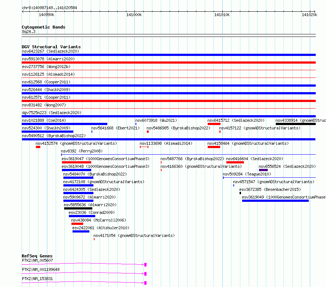This screenshot has width=326, height=287.
Task: Click nsv6424305 (Sedlazeck2020) label
Action: tap(92, 189)
